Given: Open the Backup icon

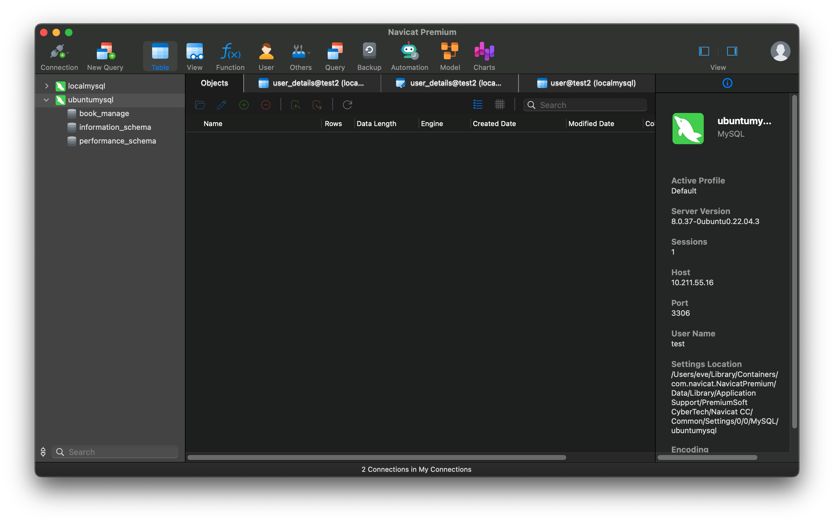Looking at the screenshot, I should [369, 51].
